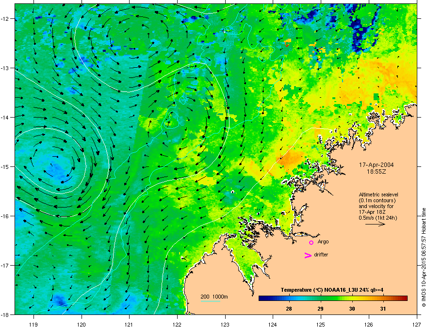Click the magenta drifter arrowhead legend marker
This screenshot has height=329, width=427.
click(x=308, y=255)
